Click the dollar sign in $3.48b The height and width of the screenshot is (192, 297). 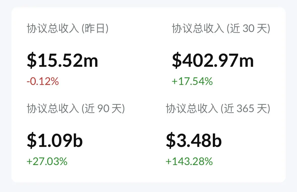click(x=171, y=140)
